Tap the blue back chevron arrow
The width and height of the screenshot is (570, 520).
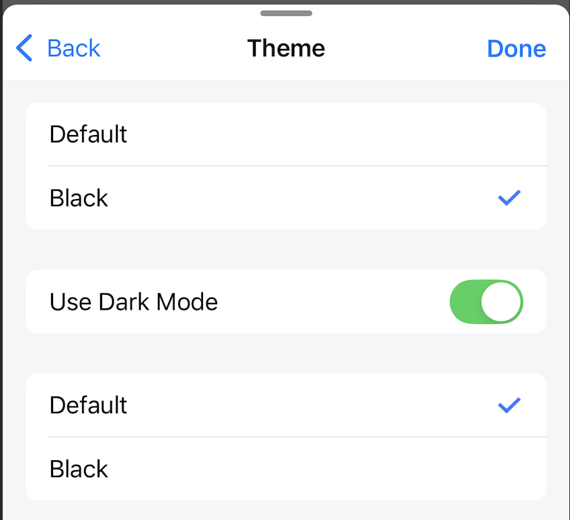pos(24,48)
